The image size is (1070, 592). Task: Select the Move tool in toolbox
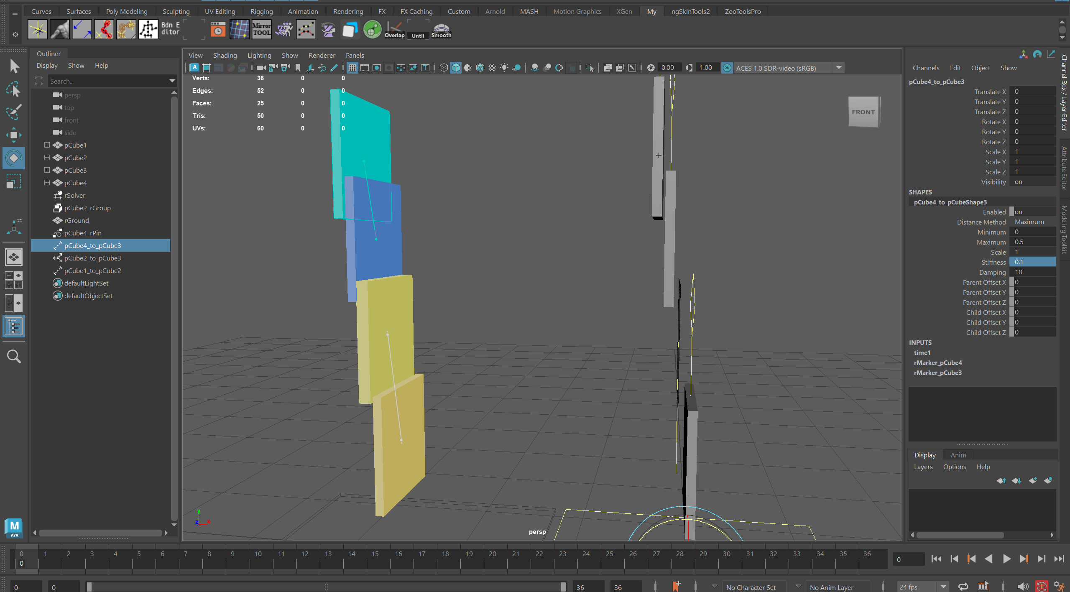(13, 135)
